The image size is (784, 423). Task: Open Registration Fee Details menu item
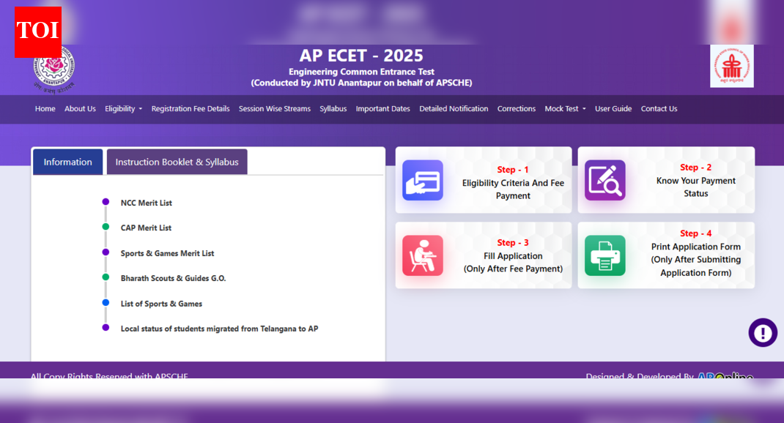tap(191, 109)
